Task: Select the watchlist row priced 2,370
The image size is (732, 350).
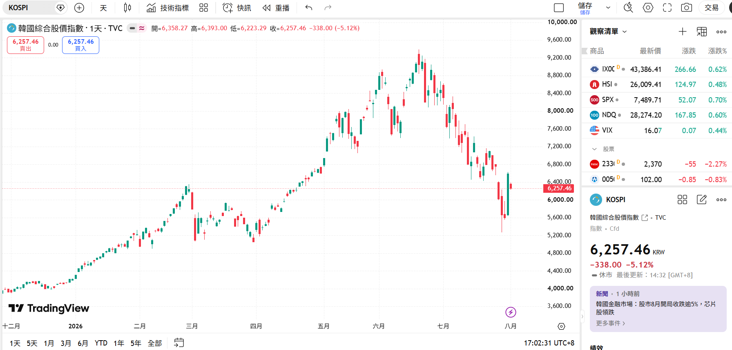Action: [657, 164]
